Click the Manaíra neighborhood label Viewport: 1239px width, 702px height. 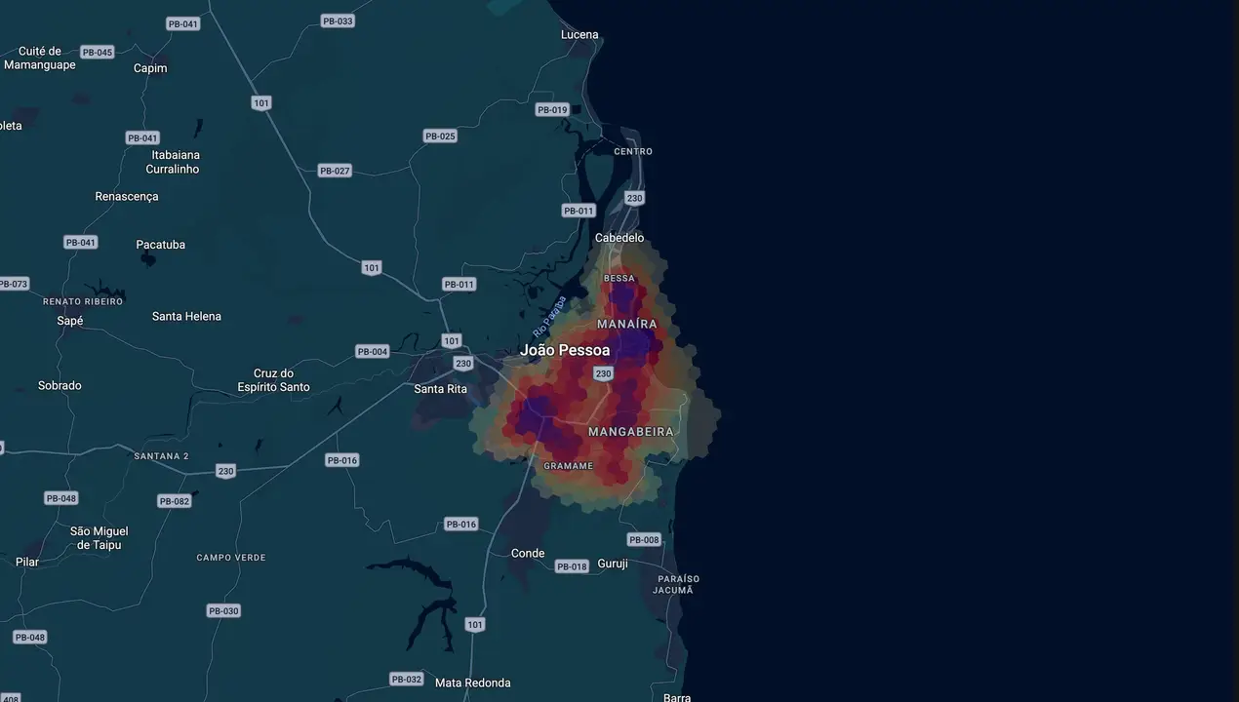(627, 324)
